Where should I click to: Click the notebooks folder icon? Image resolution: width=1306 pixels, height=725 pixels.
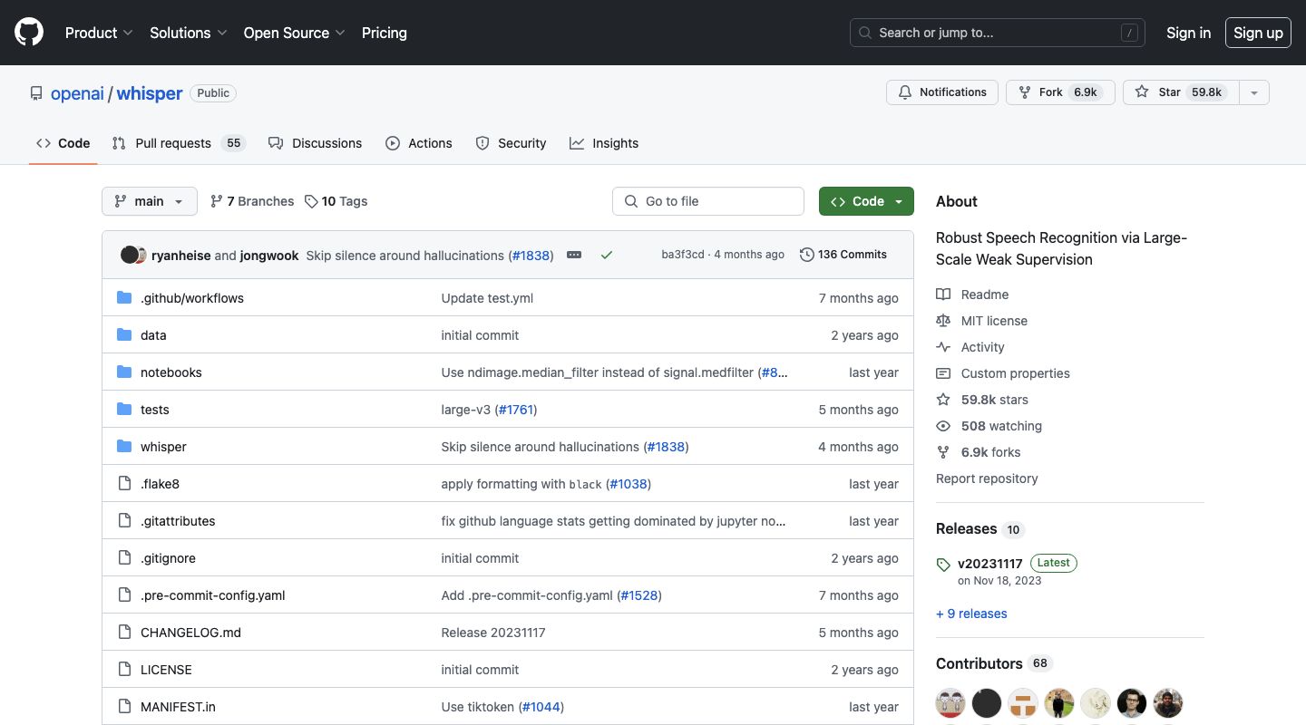[124, 372]
